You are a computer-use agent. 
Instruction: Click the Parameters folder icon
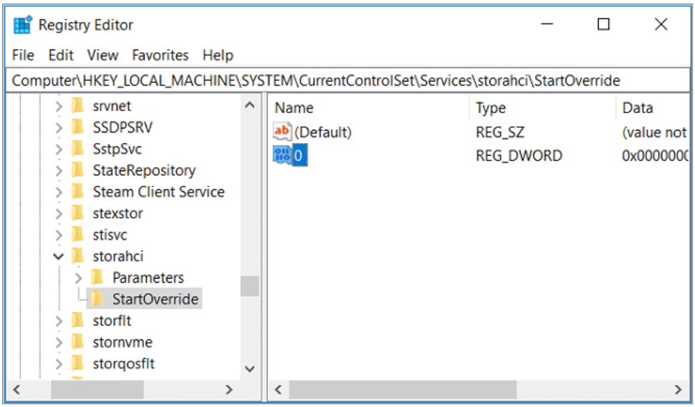[x=98, y=278]
